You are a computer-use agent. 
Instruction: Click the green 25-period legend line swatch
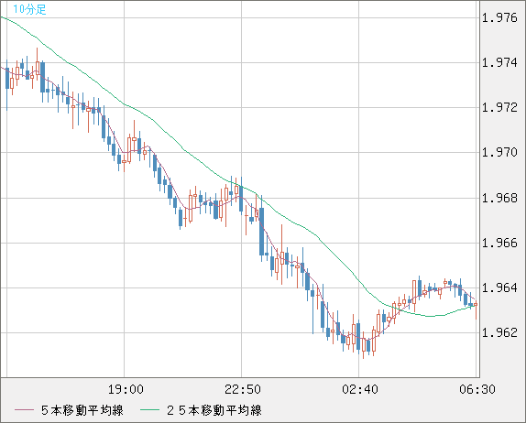click(149, 410)
